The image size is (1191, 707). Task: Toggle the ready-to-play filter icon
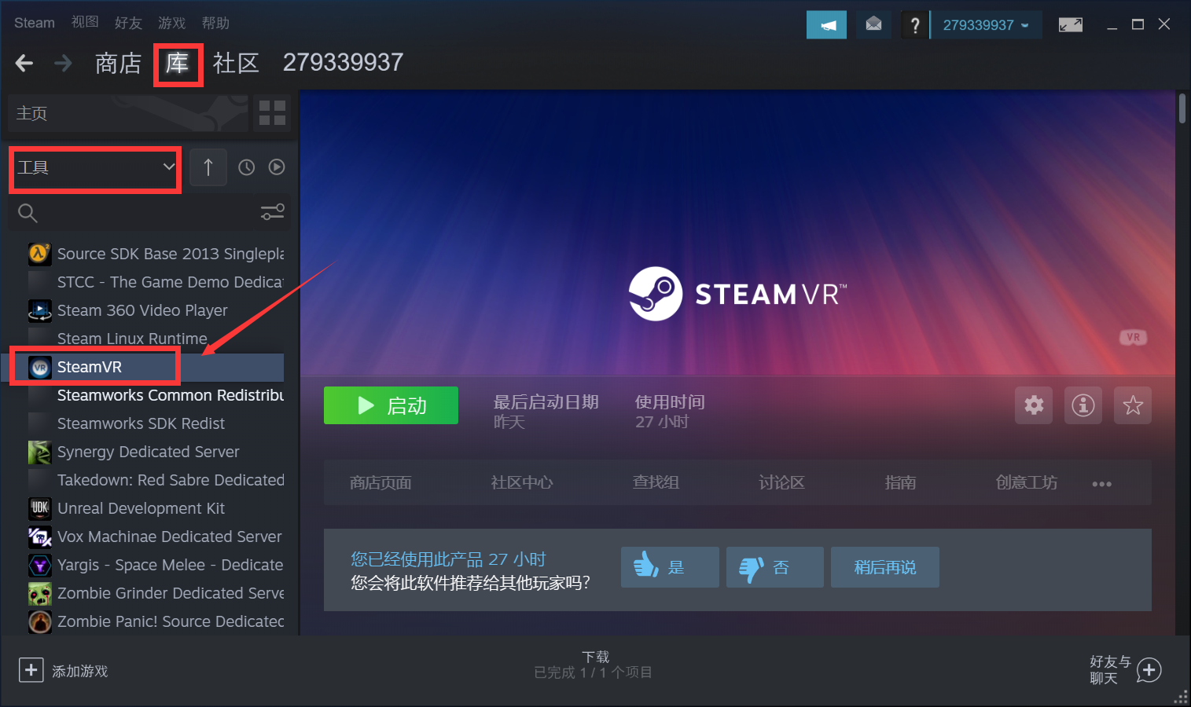point(277,167)
